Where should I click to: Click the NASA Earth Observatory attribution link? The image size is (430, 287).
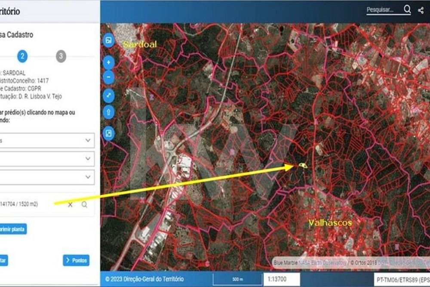[x=322, y=263]
